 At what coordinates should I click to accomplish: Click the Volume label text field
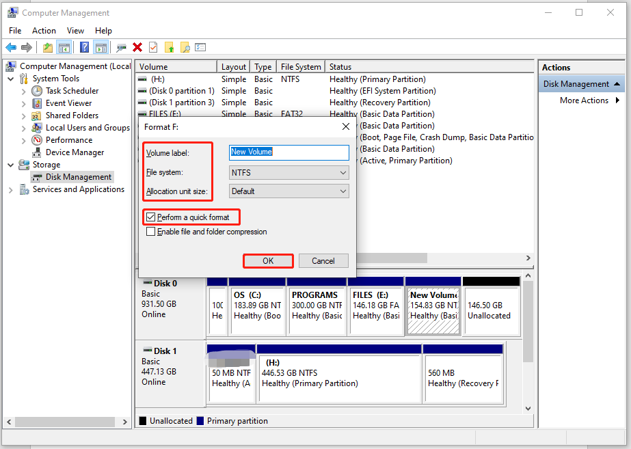click(x=289, y=152)
